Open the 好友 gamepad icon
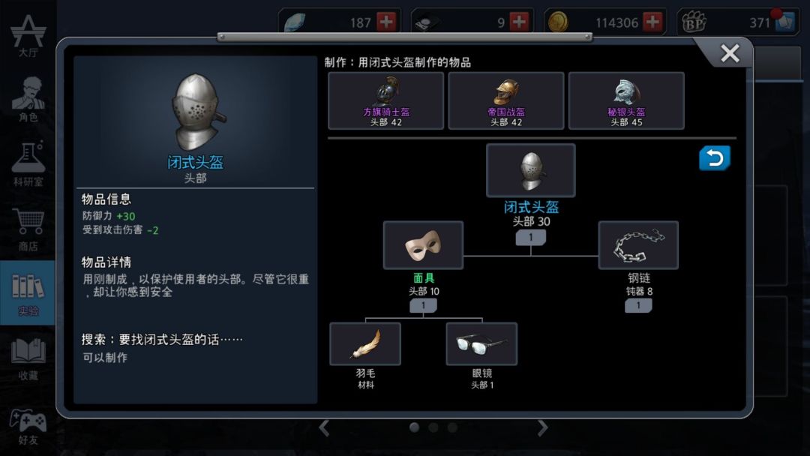Viewport: 810px width, 456px height. pos(28,425)
